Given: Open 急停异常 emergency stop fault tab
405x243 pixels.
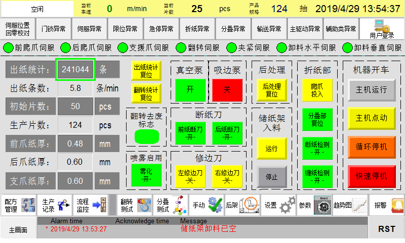Looking at the screenshot, I should pos(161,29).
